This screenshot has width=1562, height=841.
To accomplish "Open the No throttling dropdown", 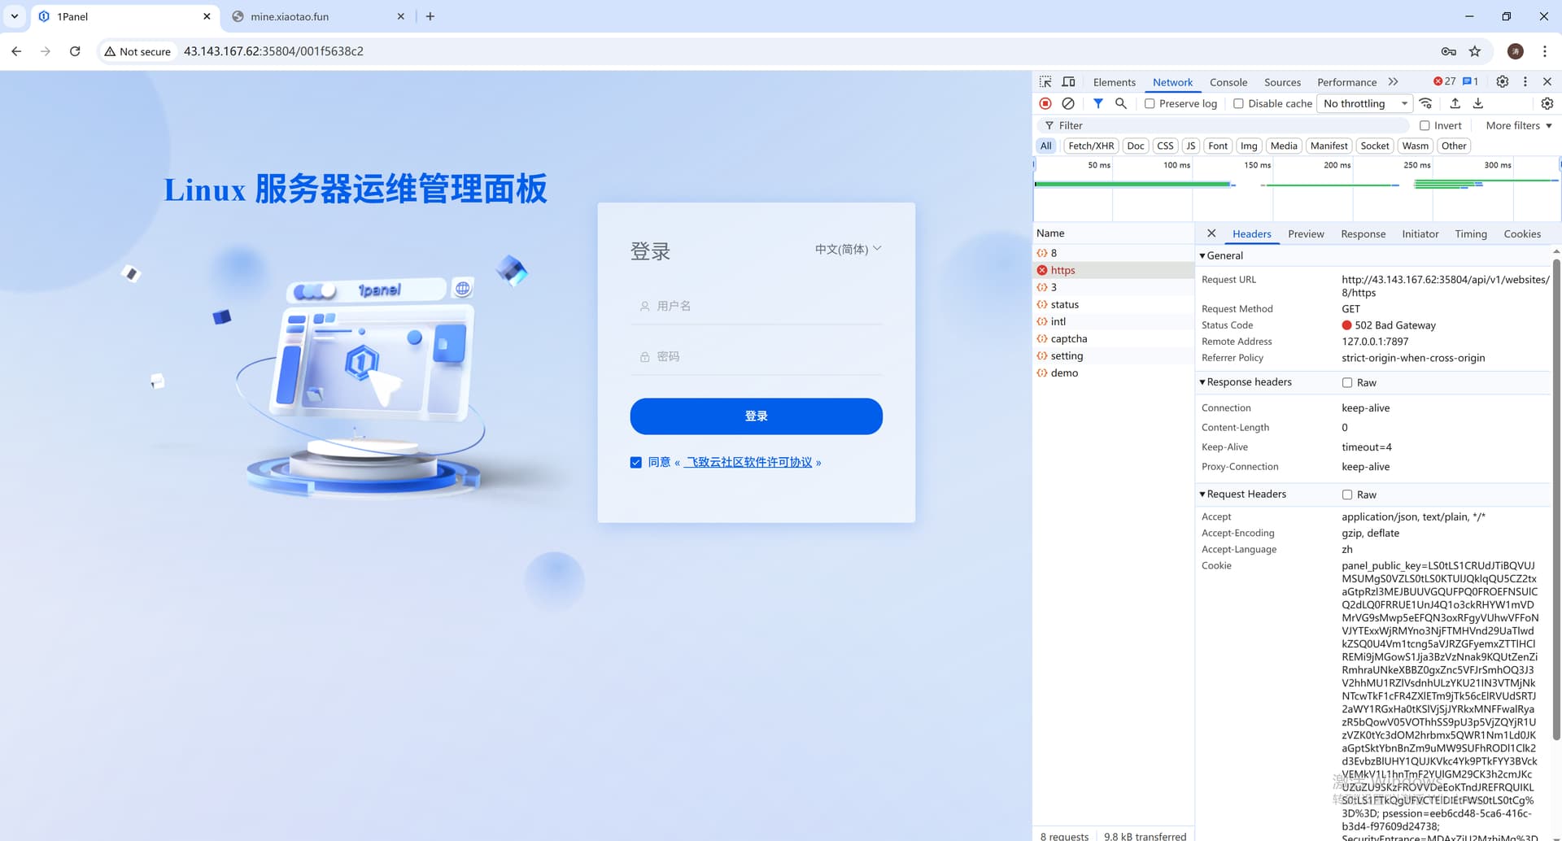I will pyautogui.click(x=1364, y=104).
